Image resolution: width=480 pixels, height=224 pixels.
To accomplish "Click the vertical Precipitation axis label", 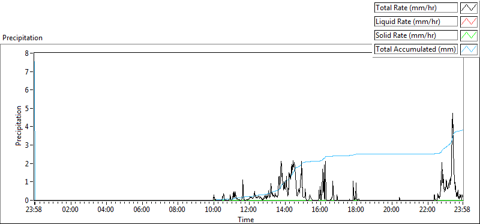I will coord(19,126).
